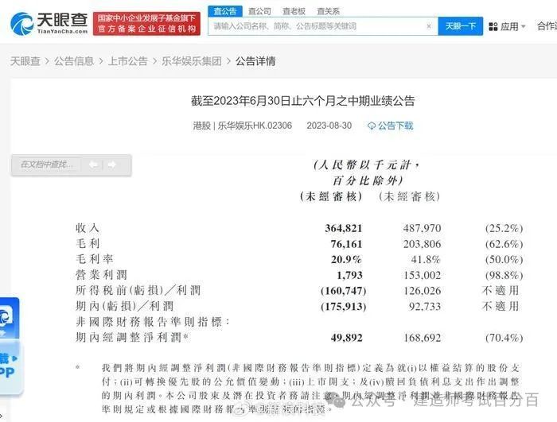557x422 pixels.
Task: Select the 查关系 search tab
Action: click(328, 11)
